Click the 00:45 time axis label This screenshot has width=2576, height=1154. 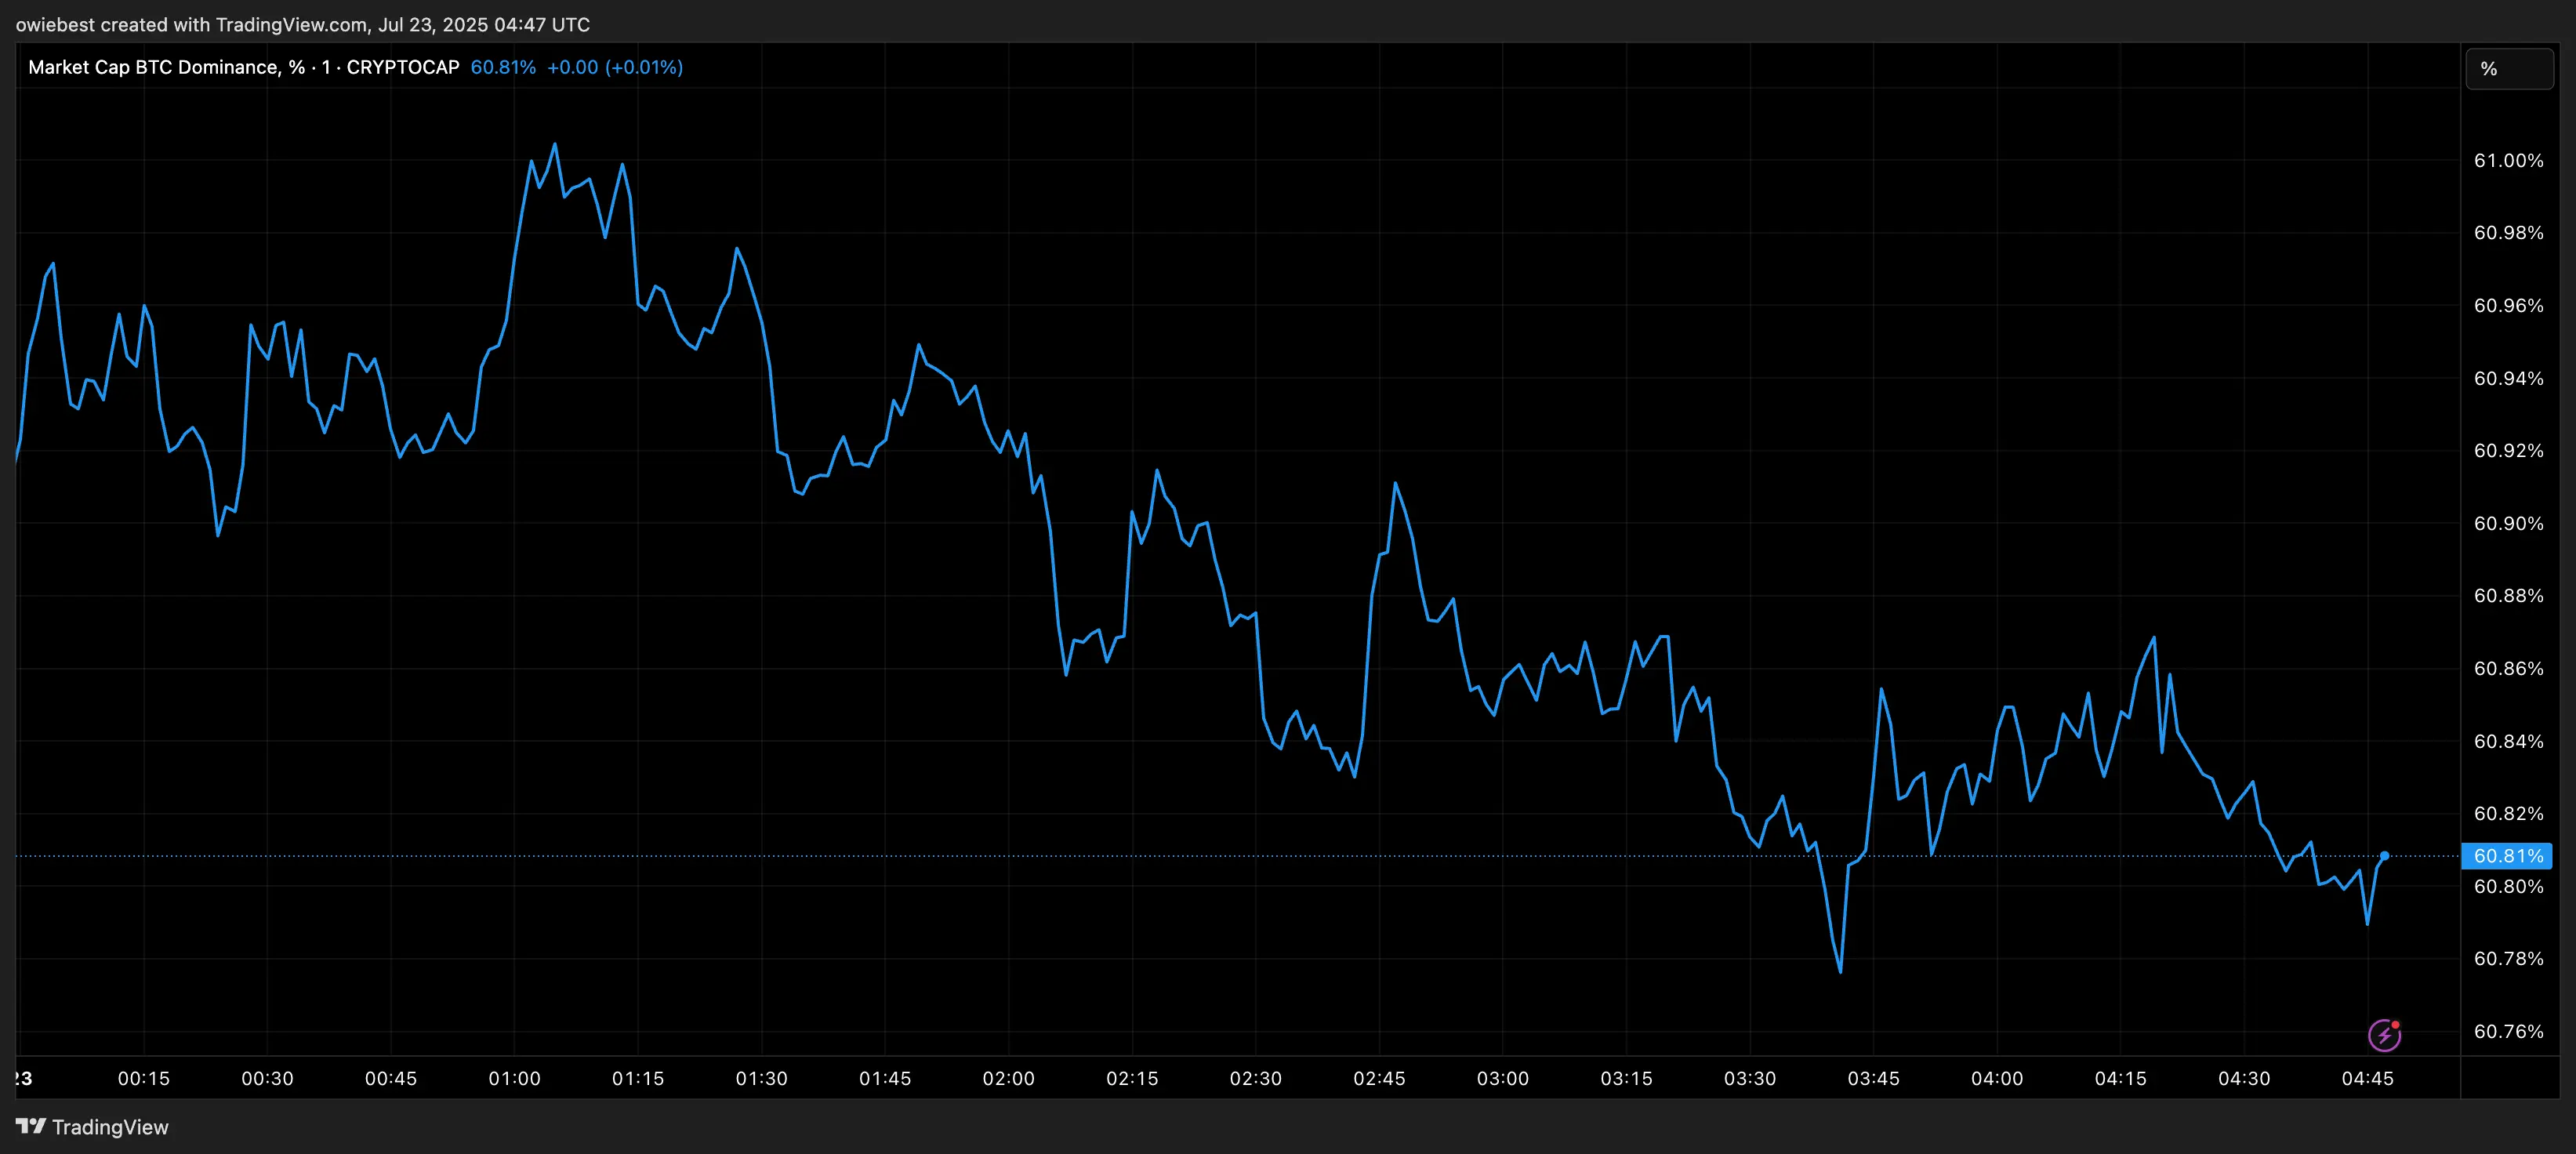pyautogui.click(x=391, y=1079)
